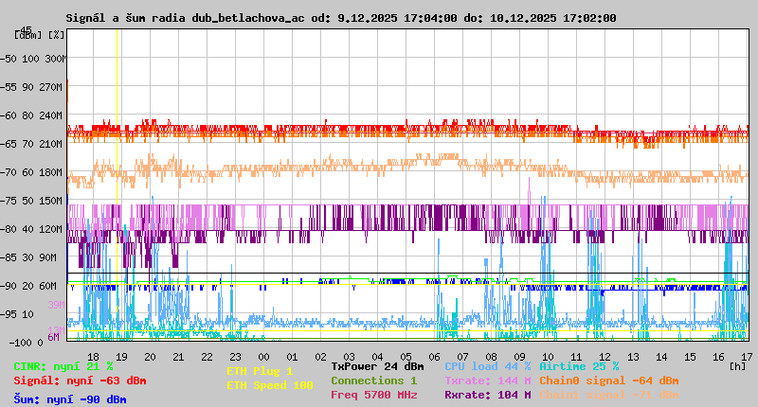Click hour label 21 on the time axis

tap(179, 357)
